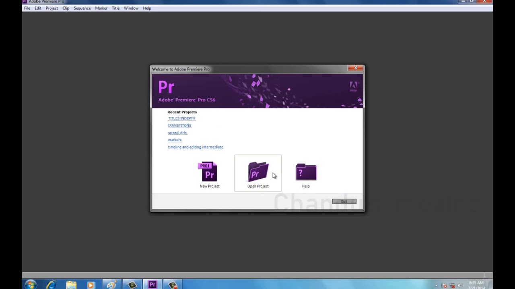515x289 pixels.
Task: Click the Premiere Pro icon in taskbar
Action: coord(152,285)
